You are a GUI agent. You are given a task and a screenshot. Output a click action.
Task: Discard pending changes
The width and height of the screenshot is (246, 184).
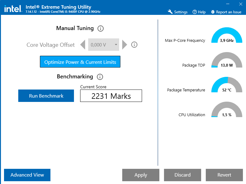pyautogui.click(x=183, y=175)
